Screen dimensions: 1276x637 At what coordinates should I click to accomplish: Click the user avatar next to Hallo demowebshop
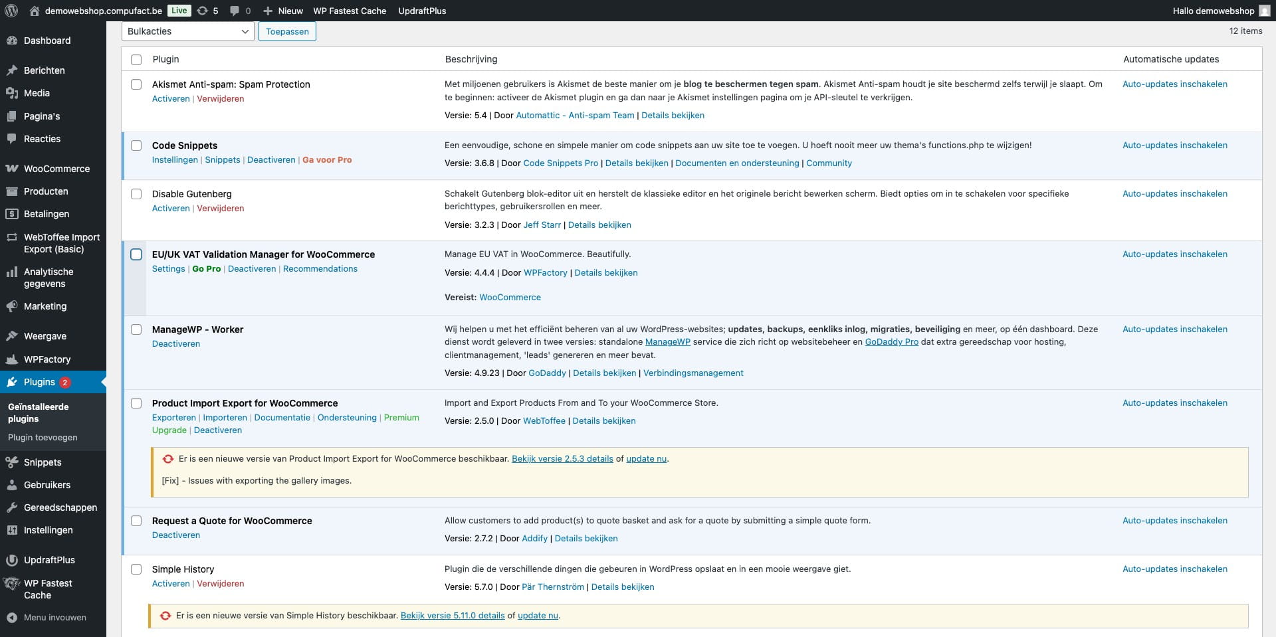[x=1264, y=11]
